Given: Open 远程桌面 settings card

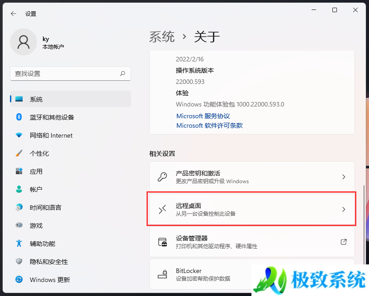Looking at the screenshot, I should [x=252, y=209].
